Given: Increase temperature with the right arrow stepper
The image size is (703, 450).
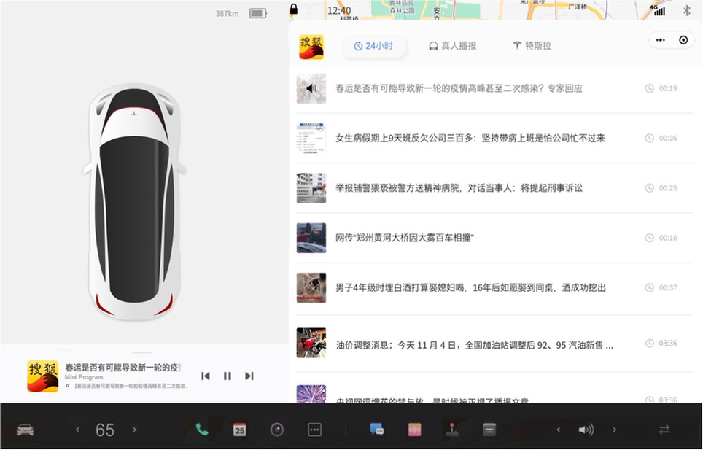Looking at the screenshot, I should point(133,430).
